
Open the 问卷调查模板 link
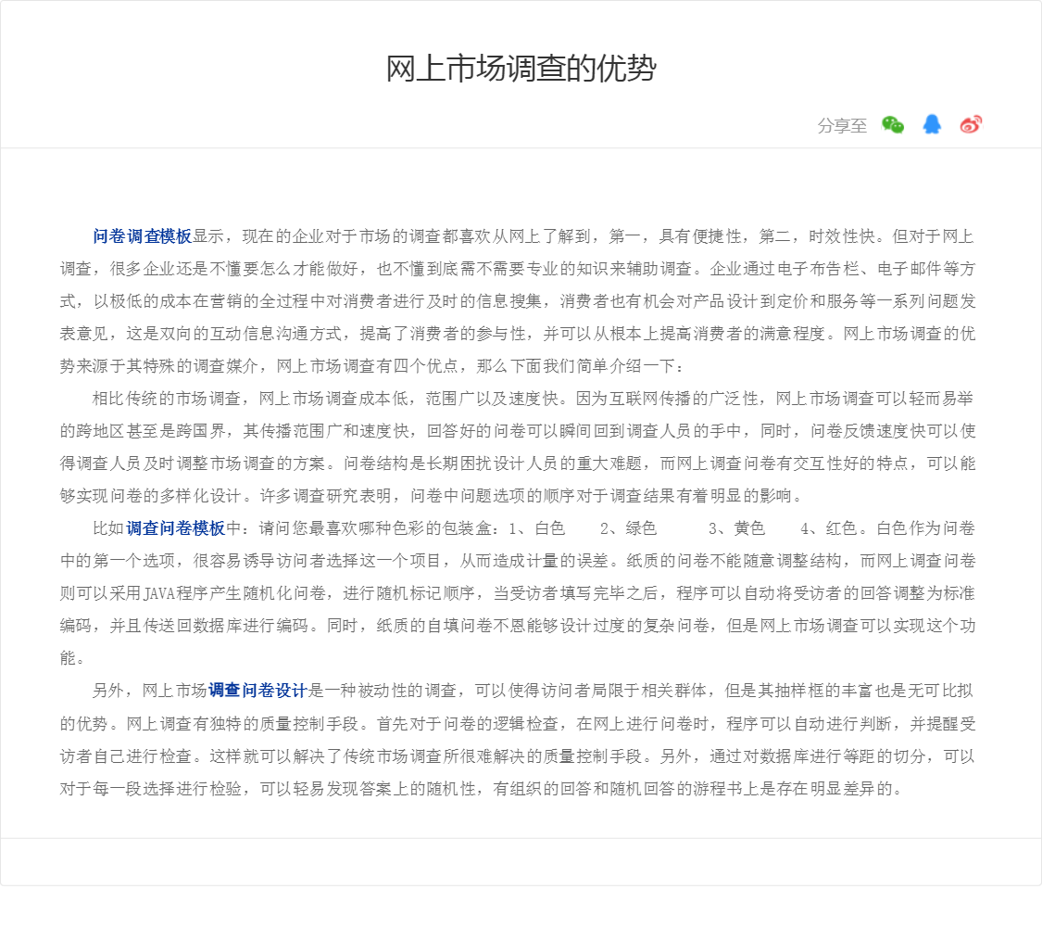pyautogui.click(x=143, y=236)
